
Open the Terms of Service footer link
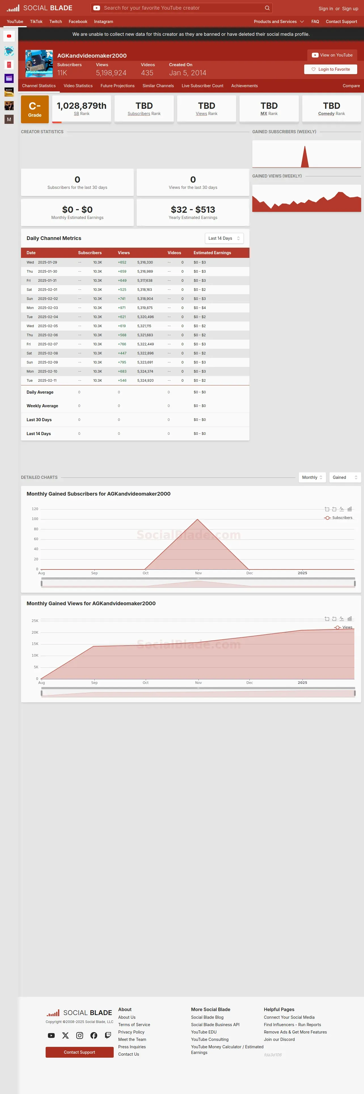pyautogui.click(x=134, y=1025)
